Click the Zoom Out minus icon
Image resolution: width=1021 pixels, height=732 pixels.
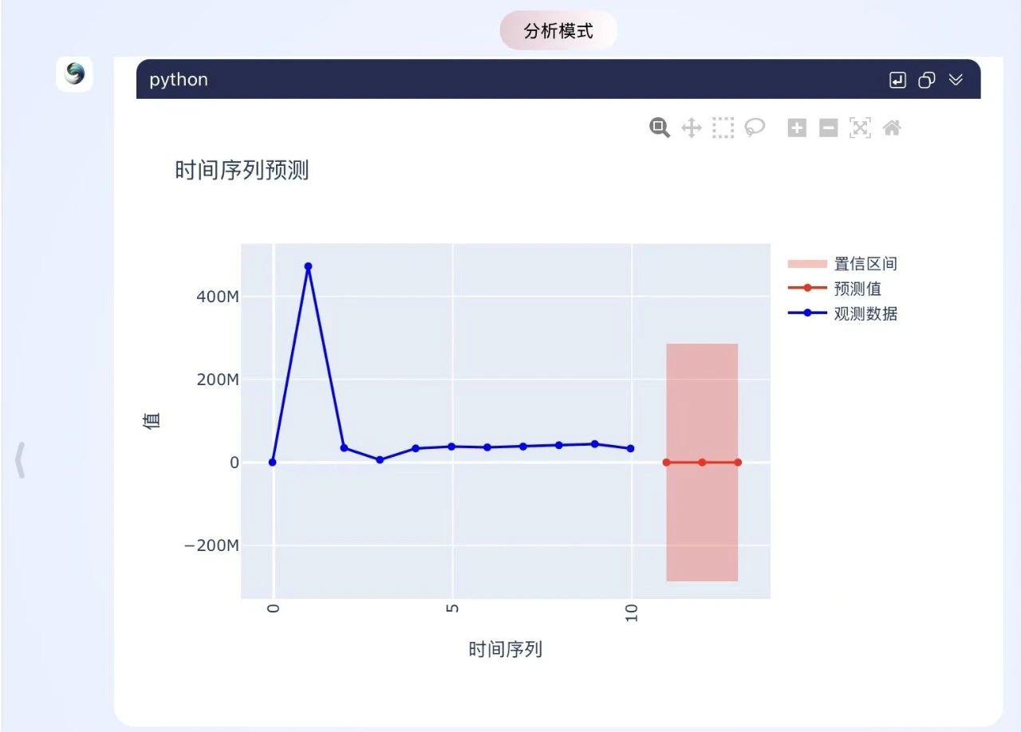829,128
